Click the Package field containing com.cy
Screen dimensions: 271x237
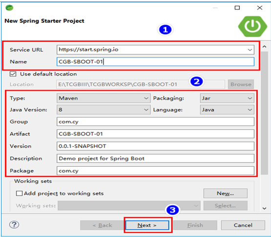[x=155, y=171]
